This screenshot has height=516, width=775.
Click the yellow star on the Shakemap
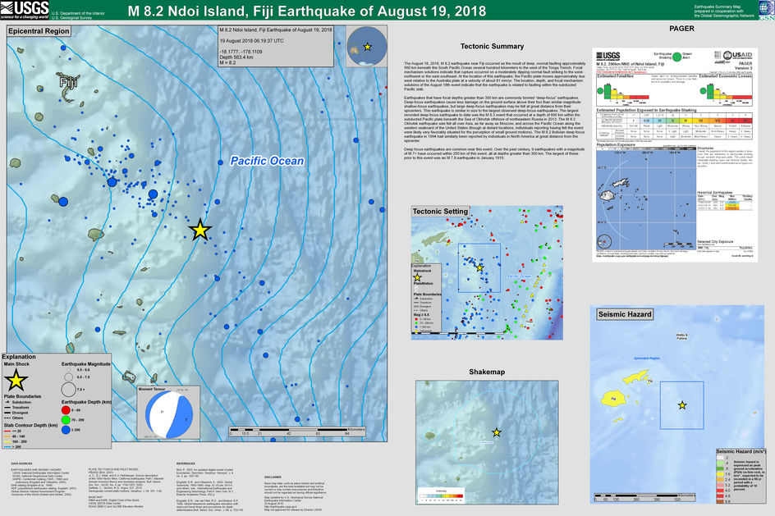(x=496, y=432)
